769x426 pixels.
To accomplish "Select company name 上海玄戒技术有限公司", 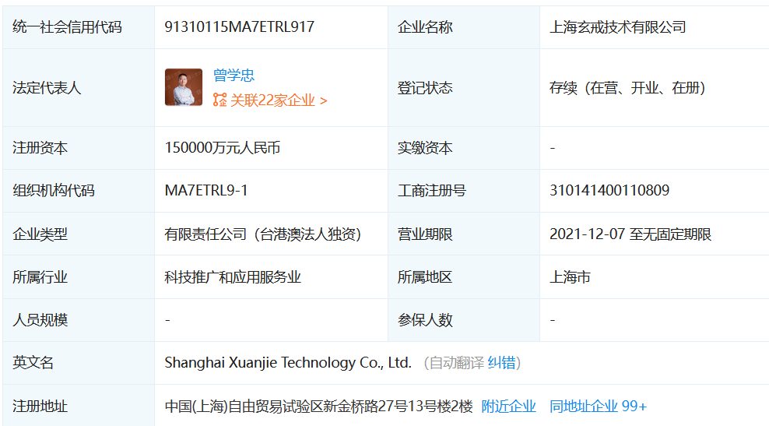I will click(617, 27).
